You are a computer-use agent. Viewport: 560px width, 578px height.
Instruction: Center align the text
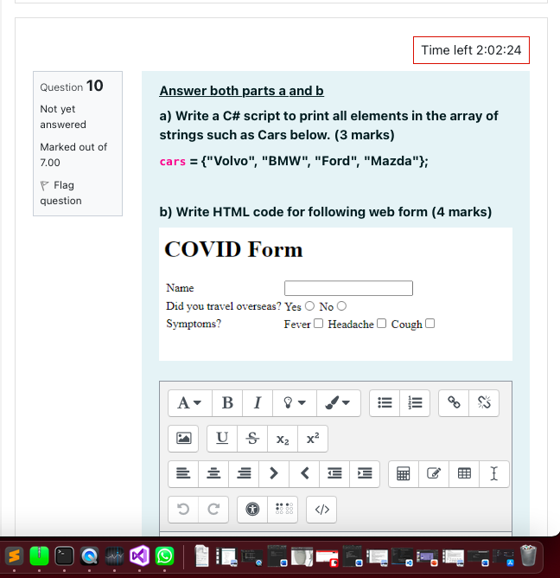213,473
